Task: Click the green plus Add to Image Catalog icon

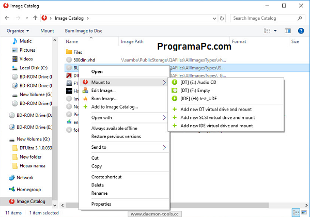Action: tap(85, 107)
